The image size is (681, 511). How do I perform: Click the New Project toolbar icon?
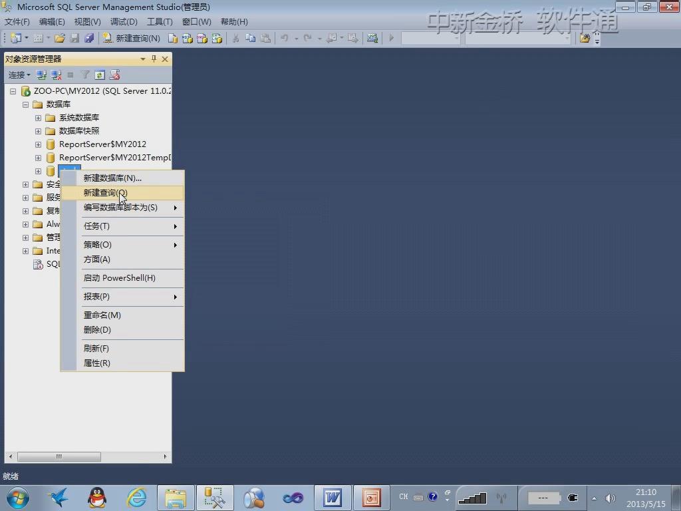(x=16, y=38)
